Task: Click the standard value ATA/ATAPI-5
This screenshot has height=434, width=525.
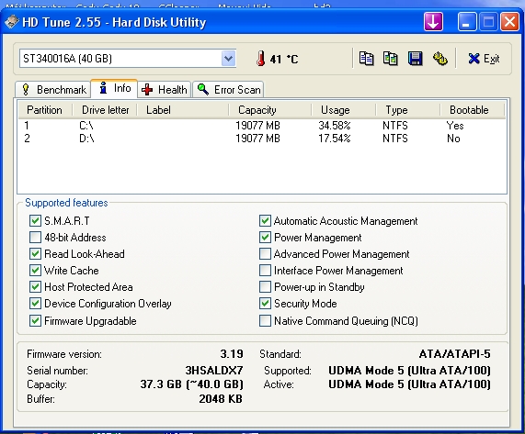Action: coord(454,354)
